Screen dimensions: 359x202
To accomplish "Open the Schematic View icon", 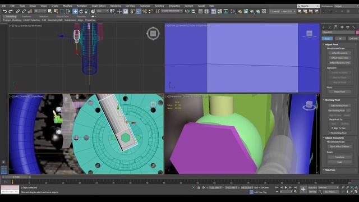I will click(225, 11).
